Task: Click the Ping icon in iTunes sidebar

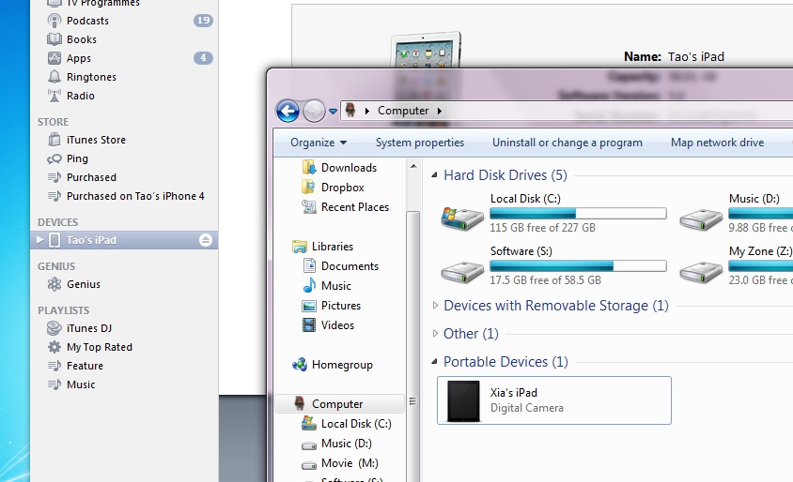Action: (x=54, y=159)
